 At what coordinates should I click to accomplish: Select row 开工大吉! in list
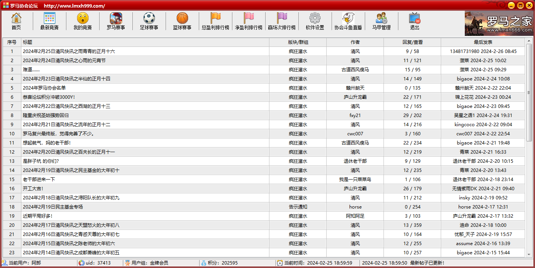[33, 189]
